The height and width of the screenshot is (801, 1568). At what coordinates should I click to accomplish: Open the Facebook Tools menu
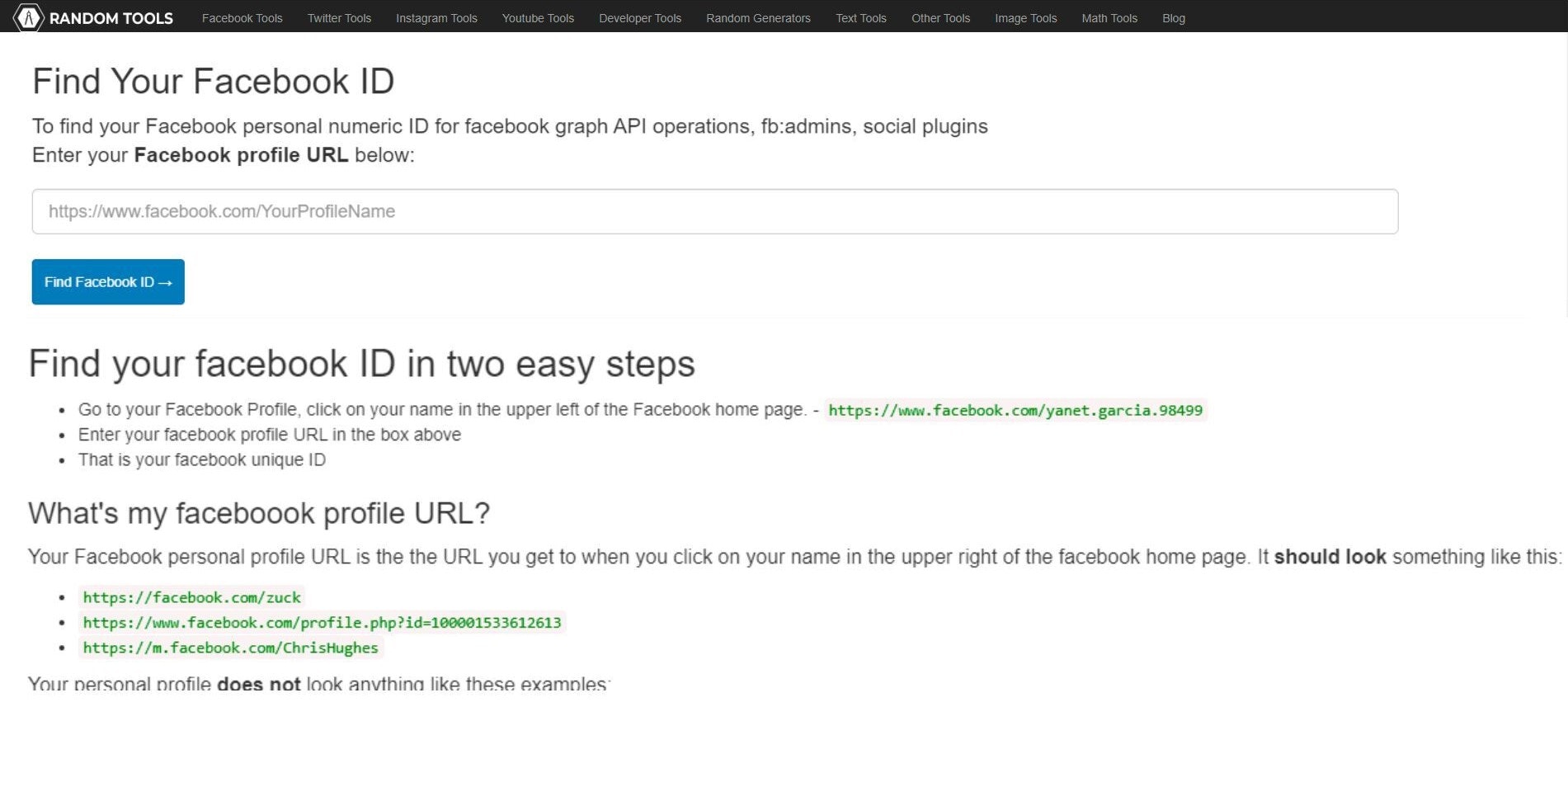[242, 18]
